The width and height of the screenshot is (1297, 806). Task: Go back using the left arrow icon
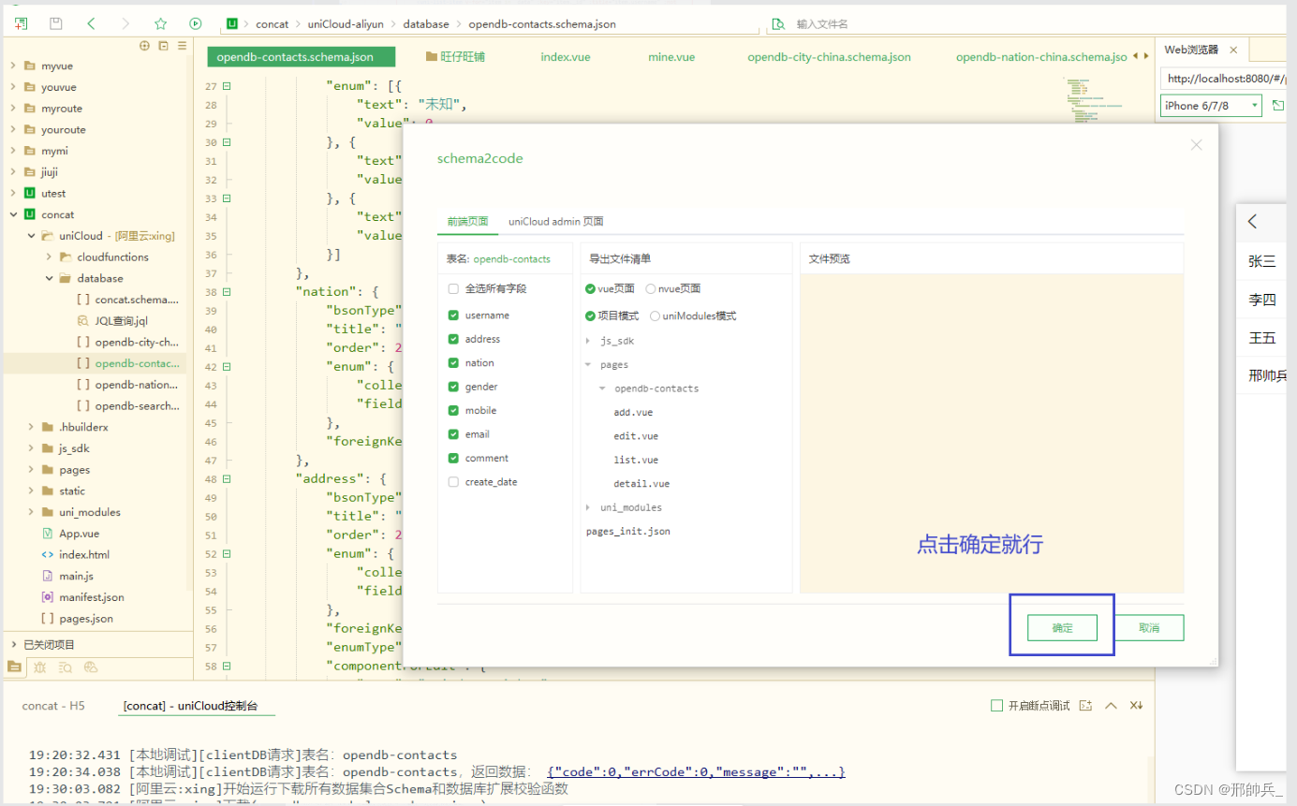click(x=91, y=23)
